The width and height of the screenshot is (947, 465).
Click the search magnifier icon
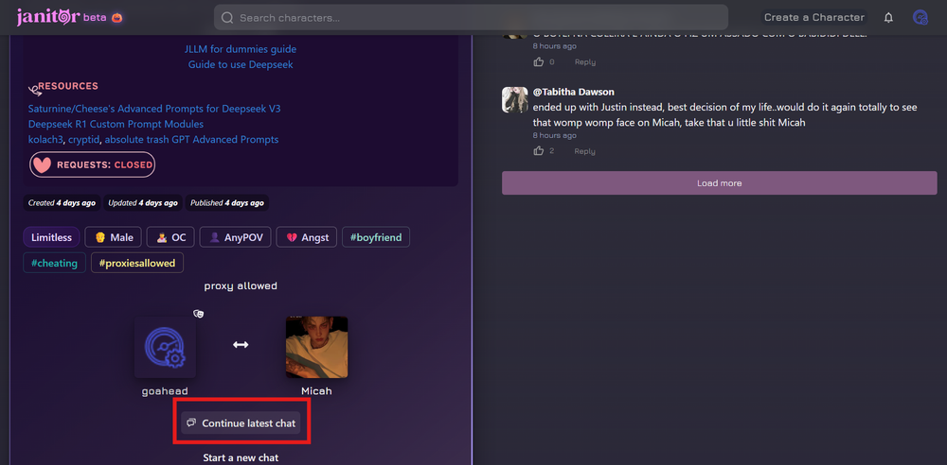227,17
